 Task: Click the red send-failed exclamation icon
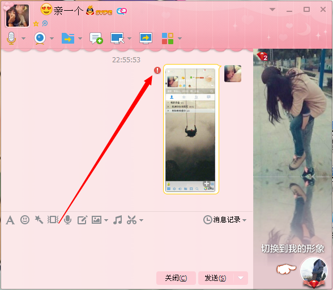click(x=157, y=70)
